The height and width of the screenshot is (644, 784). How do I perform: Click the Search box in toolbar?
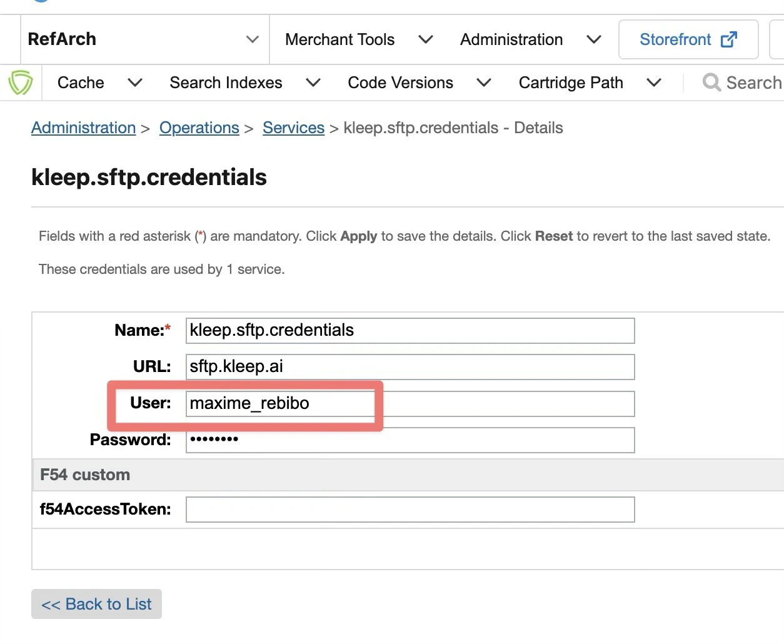744,83
